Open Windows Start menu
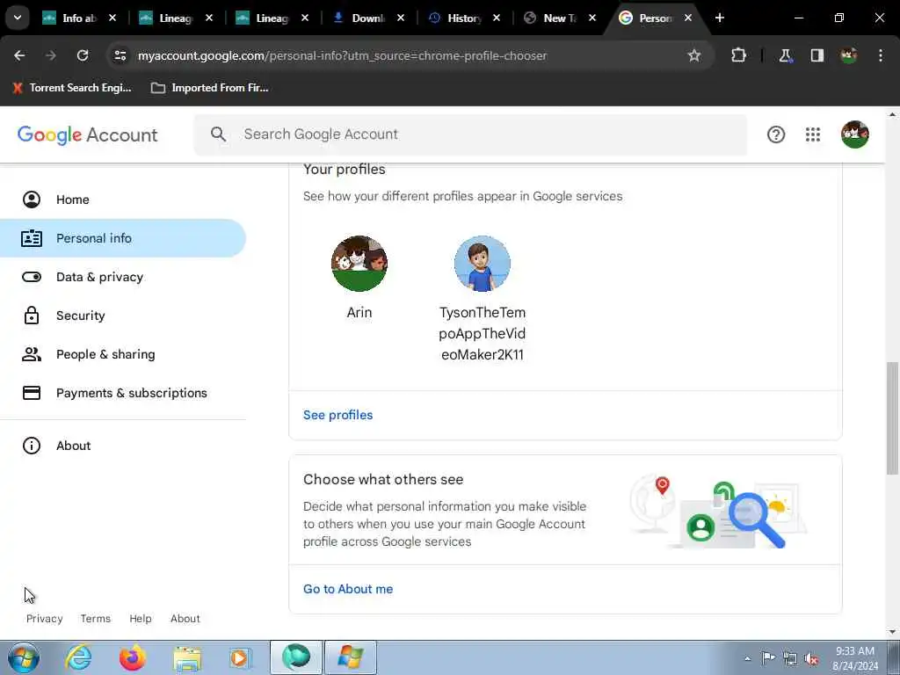The height and width of the screenshot is (675, 900). tap(24, 657)
